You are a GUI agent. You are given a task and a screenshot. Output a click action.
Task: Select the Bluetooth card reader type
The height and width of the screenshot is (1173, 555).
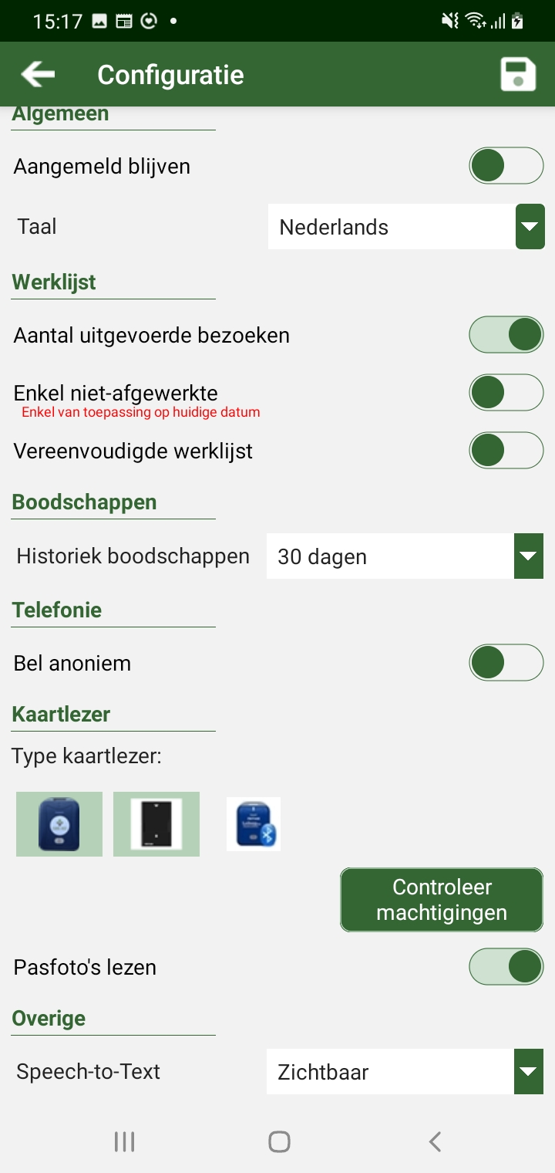[x=254, y=824]
